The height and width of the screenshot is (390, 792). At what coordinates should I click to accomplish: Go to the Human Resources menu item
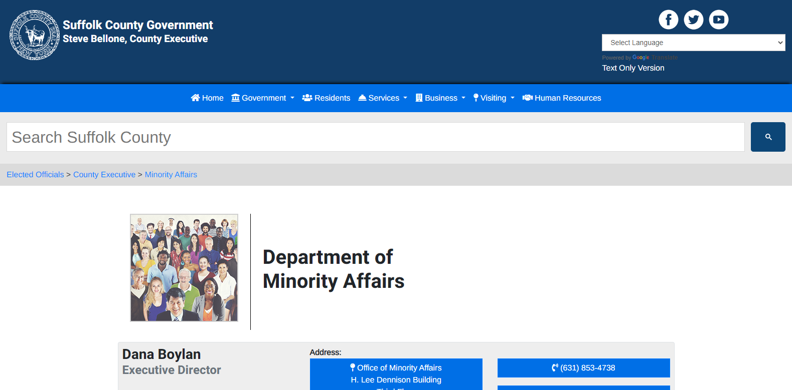(567, 98)
